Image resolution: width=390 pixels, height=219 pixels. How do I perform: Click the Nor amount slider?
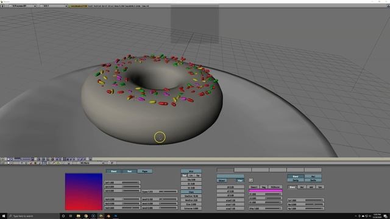point(306,204)
